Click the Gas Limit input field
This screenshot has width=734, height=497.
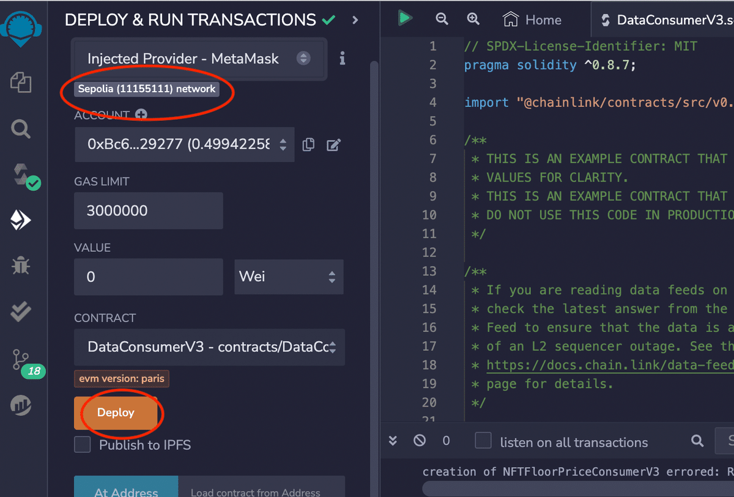point(149,211)
